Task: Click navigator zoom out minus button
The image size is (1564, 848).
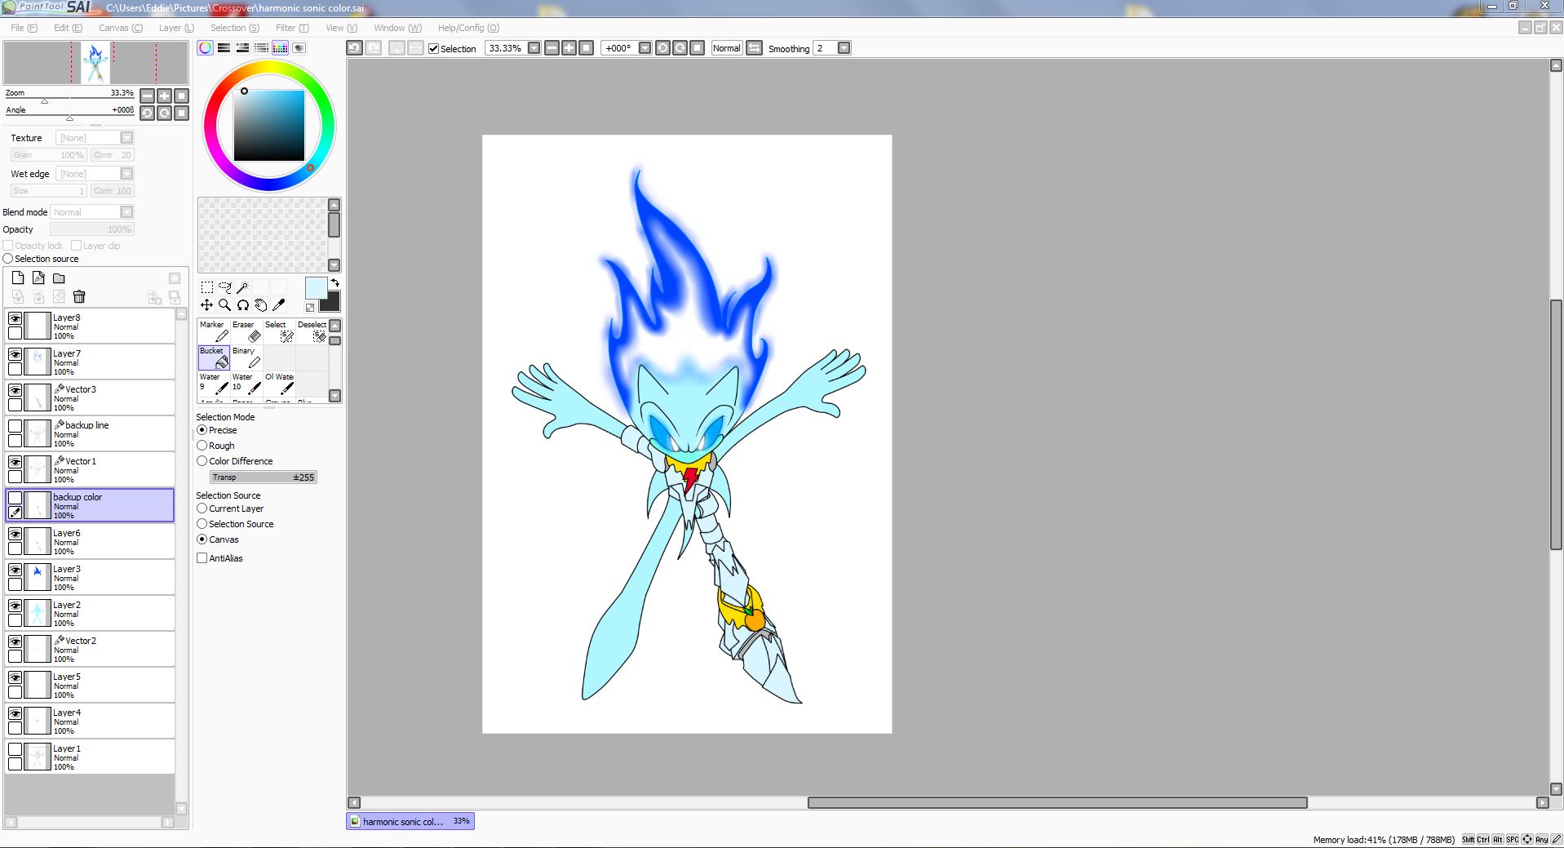Action: pos(148,96)
